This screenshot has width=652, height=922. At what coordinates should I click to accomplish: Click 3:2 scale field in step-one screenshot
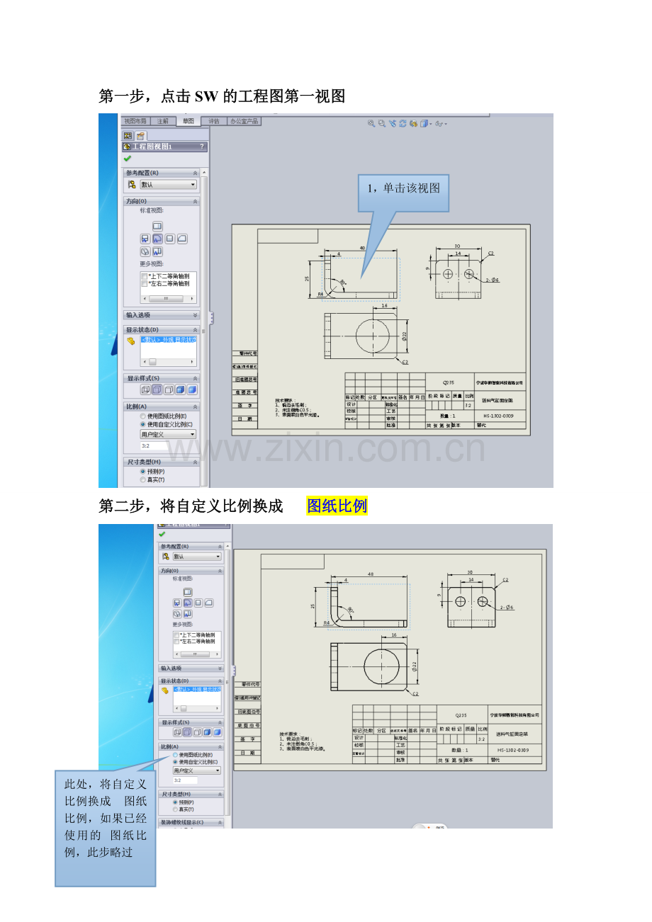154,446
